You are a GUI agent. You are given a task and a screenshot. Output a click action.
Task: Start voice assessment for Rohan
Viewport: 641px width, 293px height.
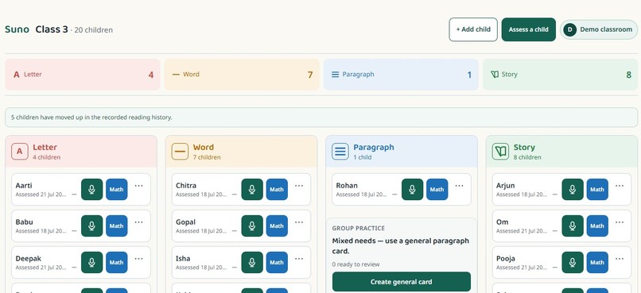point(413,189)
